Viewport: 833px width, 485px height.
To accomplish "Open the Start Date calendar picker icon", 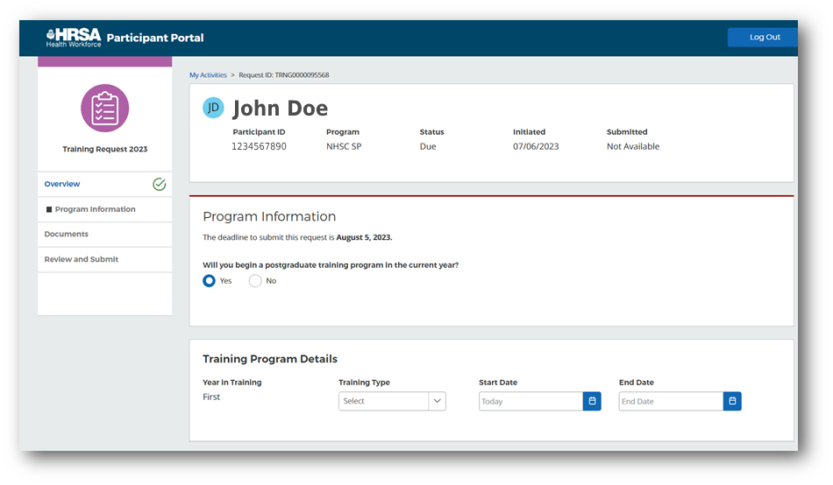I will coord(592,401).
